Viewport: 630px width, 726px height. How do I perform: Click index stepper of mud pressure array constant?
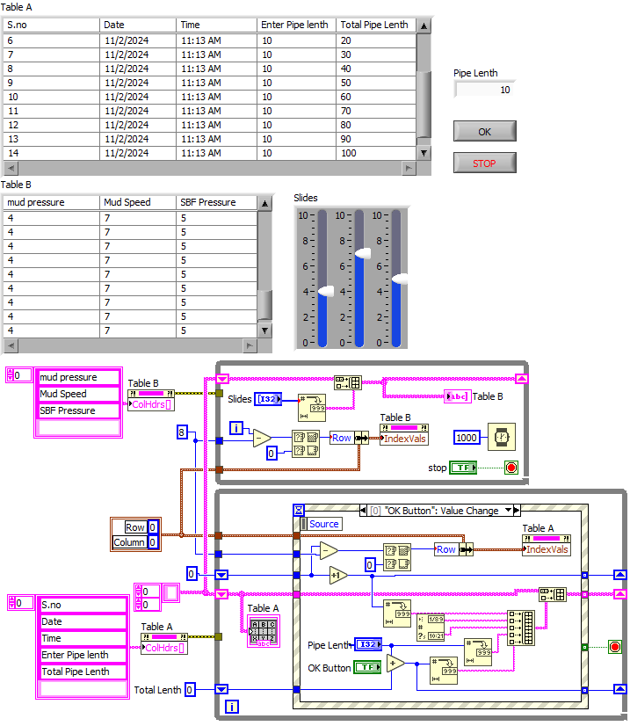10,375
